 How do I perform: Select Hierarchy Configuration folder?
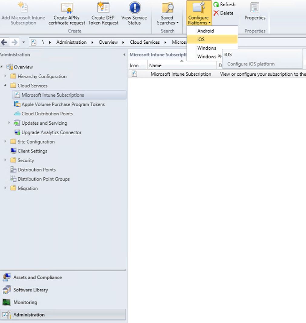(x=42, y=76)
